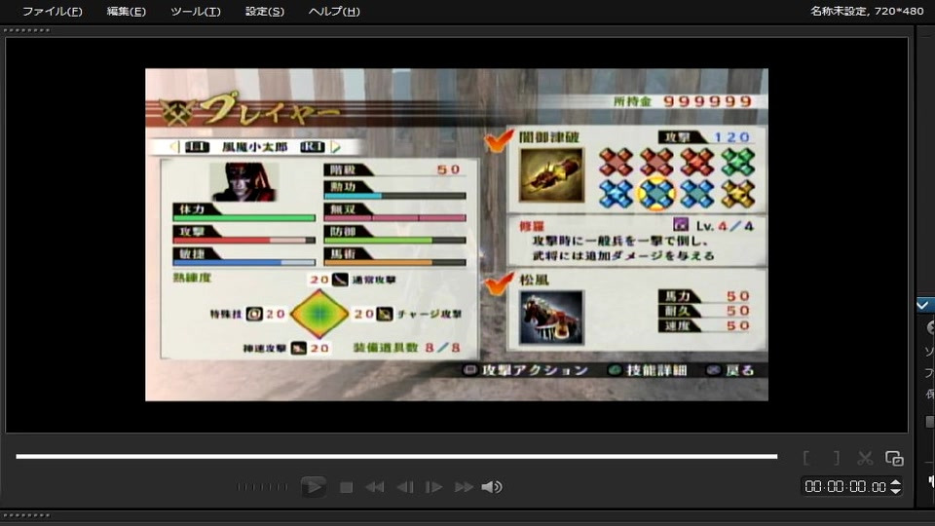935x526 pixels.
Task: Click the cyan 勲功 bar
Action: coord(394,196)
